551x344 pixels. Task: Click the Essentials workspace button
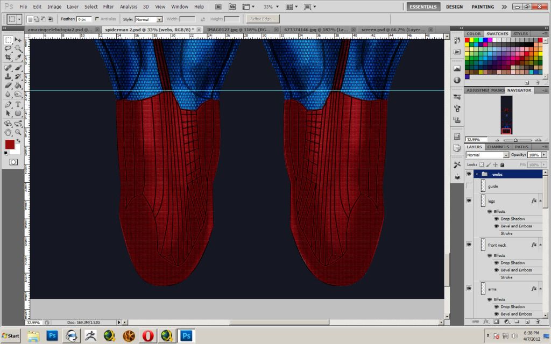[423, 6]
